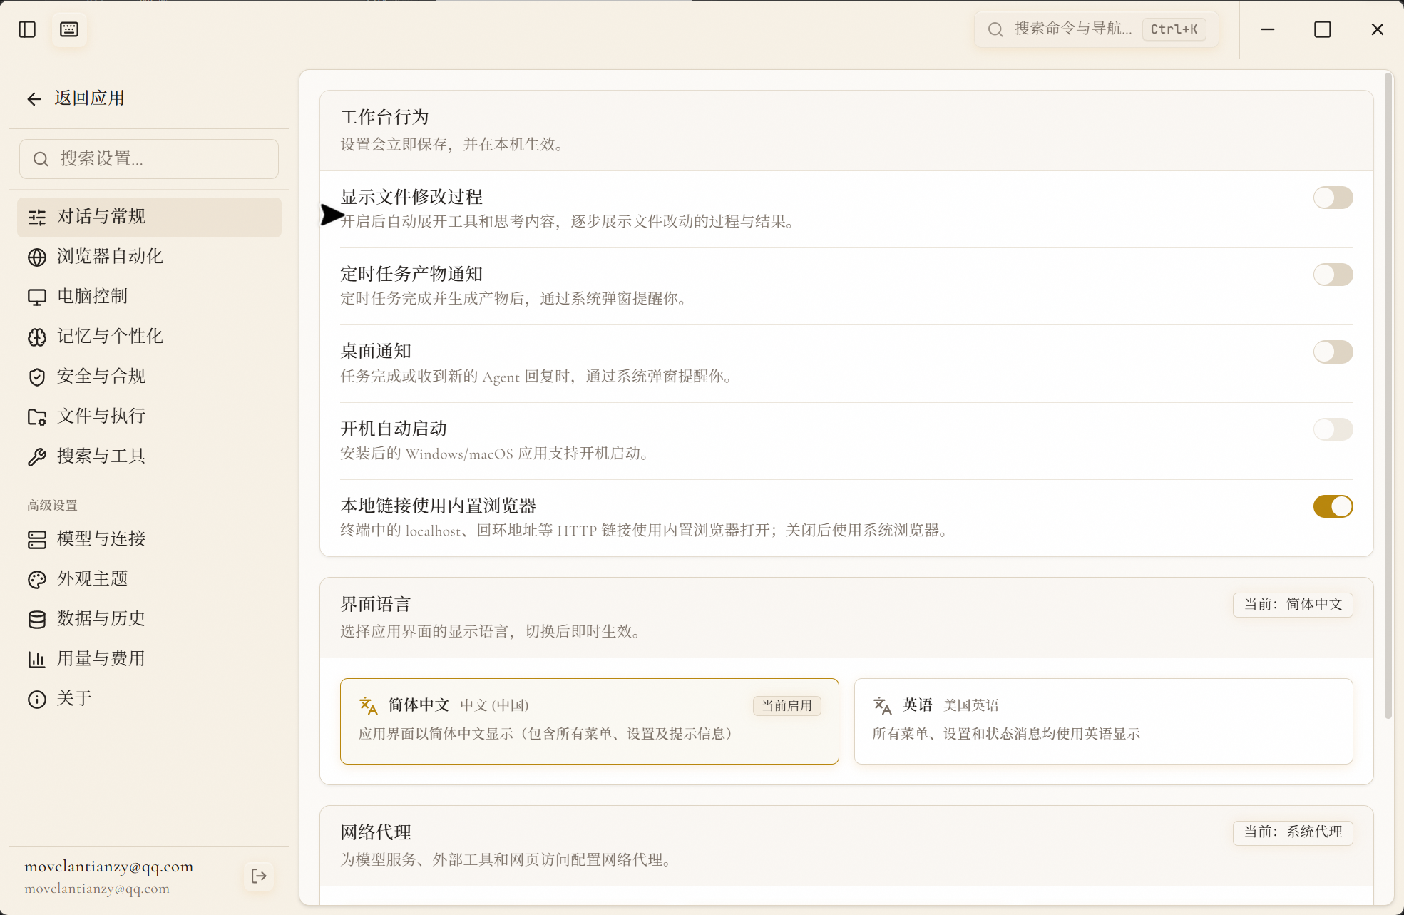Click the bar chart icon for 用量与费用
The image size is (1404, 915).
click(37, 659)
